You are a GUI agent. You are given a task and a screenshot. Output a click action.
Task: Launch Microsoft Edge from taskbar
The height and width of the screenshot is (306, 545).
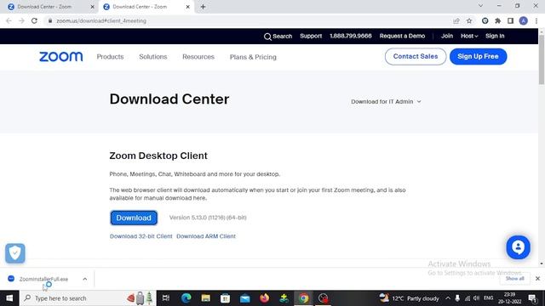tap(186, 298)
